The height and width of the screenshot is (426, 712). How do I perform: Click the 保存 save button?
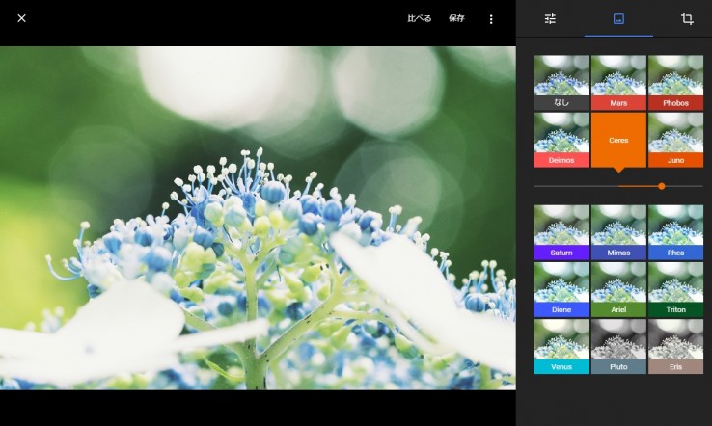[x=456, y=19]
